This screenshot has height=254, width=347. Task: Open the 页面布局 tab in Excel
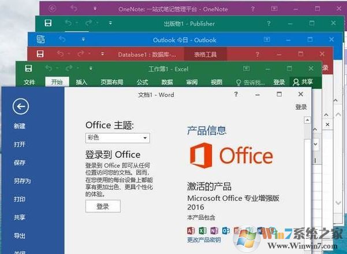pos(112,82)
